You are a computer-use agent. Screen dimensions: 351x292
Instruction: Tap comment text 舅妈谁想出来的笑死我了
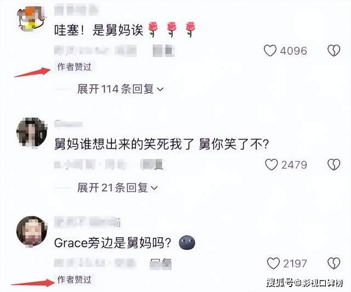(x=124, y=144)
